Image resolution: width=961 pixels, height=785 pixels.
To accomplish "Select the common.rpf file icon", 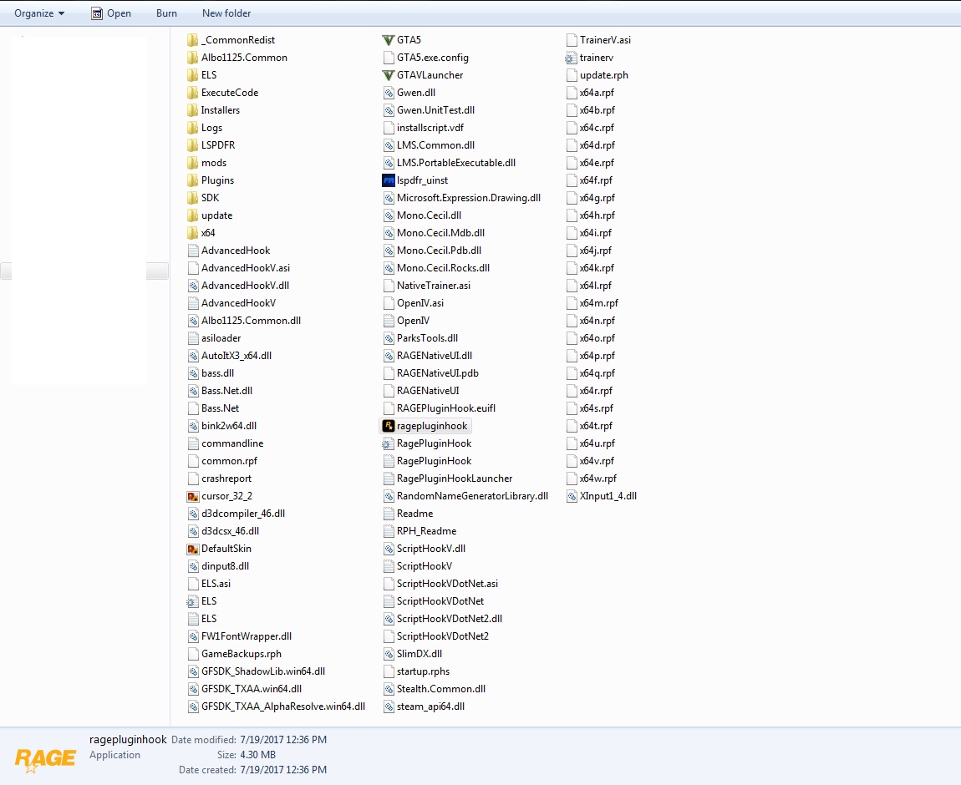I will 192,461.
